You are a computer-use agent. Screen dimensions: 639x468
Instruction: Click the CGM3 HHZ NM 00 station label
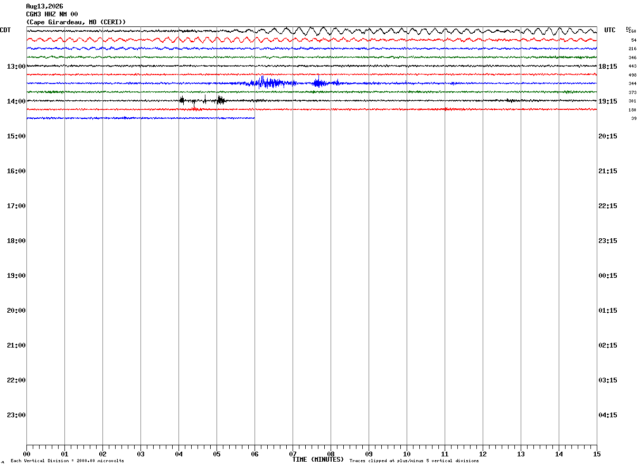coord(52,14)
